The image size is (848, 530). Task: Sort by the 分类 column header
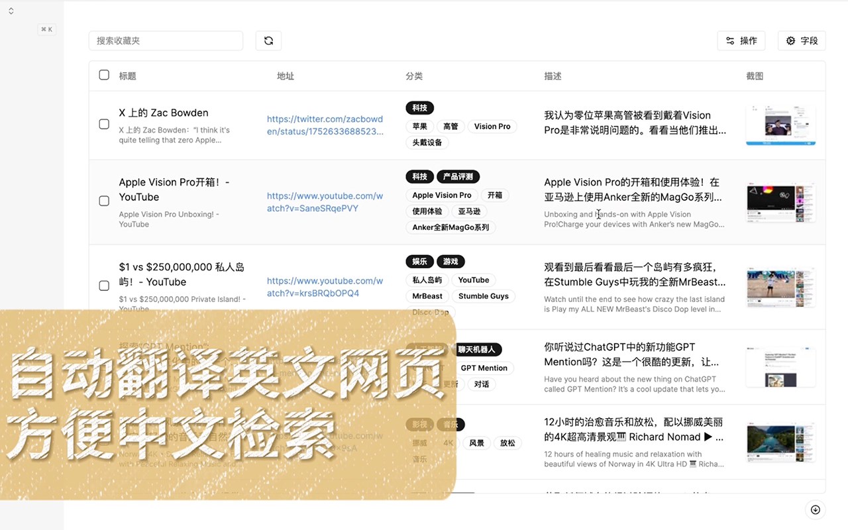[x=414, y=76]
